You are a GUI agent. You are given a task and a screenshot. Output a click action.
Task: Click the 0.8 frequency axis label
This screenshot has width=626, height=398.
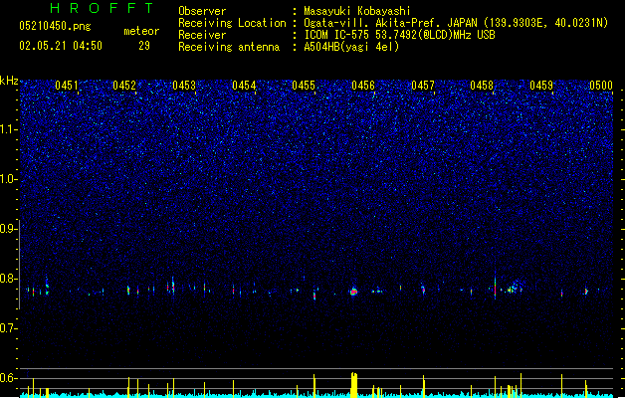point(8,279)
